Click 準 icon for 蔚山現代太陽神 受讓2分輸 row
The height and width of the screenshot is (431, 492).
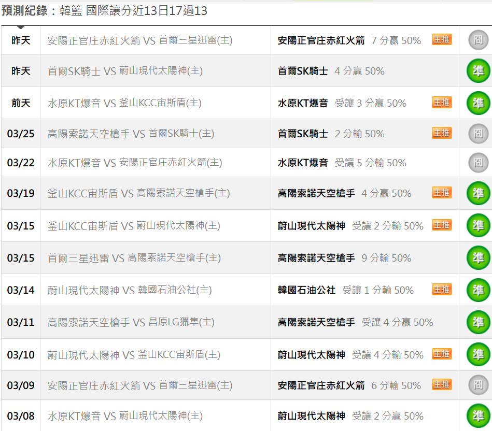pyautogui.click(x=478, y=226)
